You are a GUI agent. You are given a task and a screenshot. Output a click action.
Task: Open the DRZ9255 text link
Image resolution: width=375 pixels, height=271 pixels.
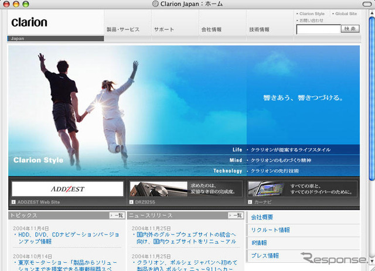145,202
